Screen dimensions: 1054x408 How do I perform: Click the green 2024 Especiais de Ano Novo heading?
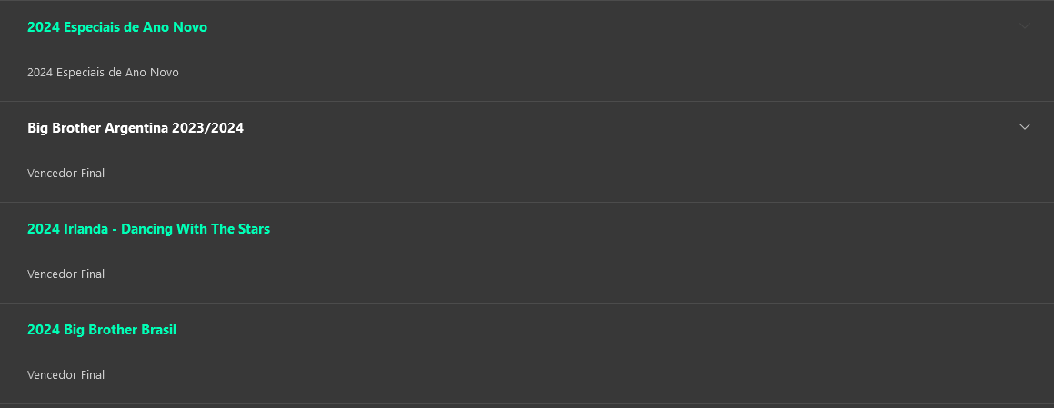point(117,27)
